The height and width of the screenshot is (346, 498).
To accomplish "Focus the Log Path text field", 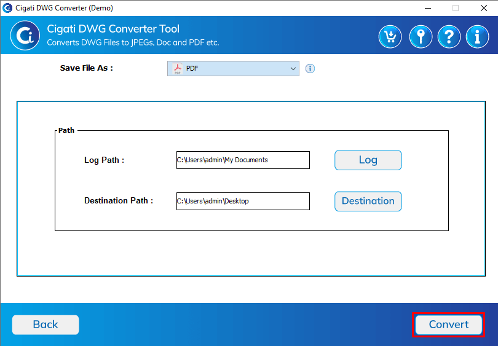I will (243, 160).
